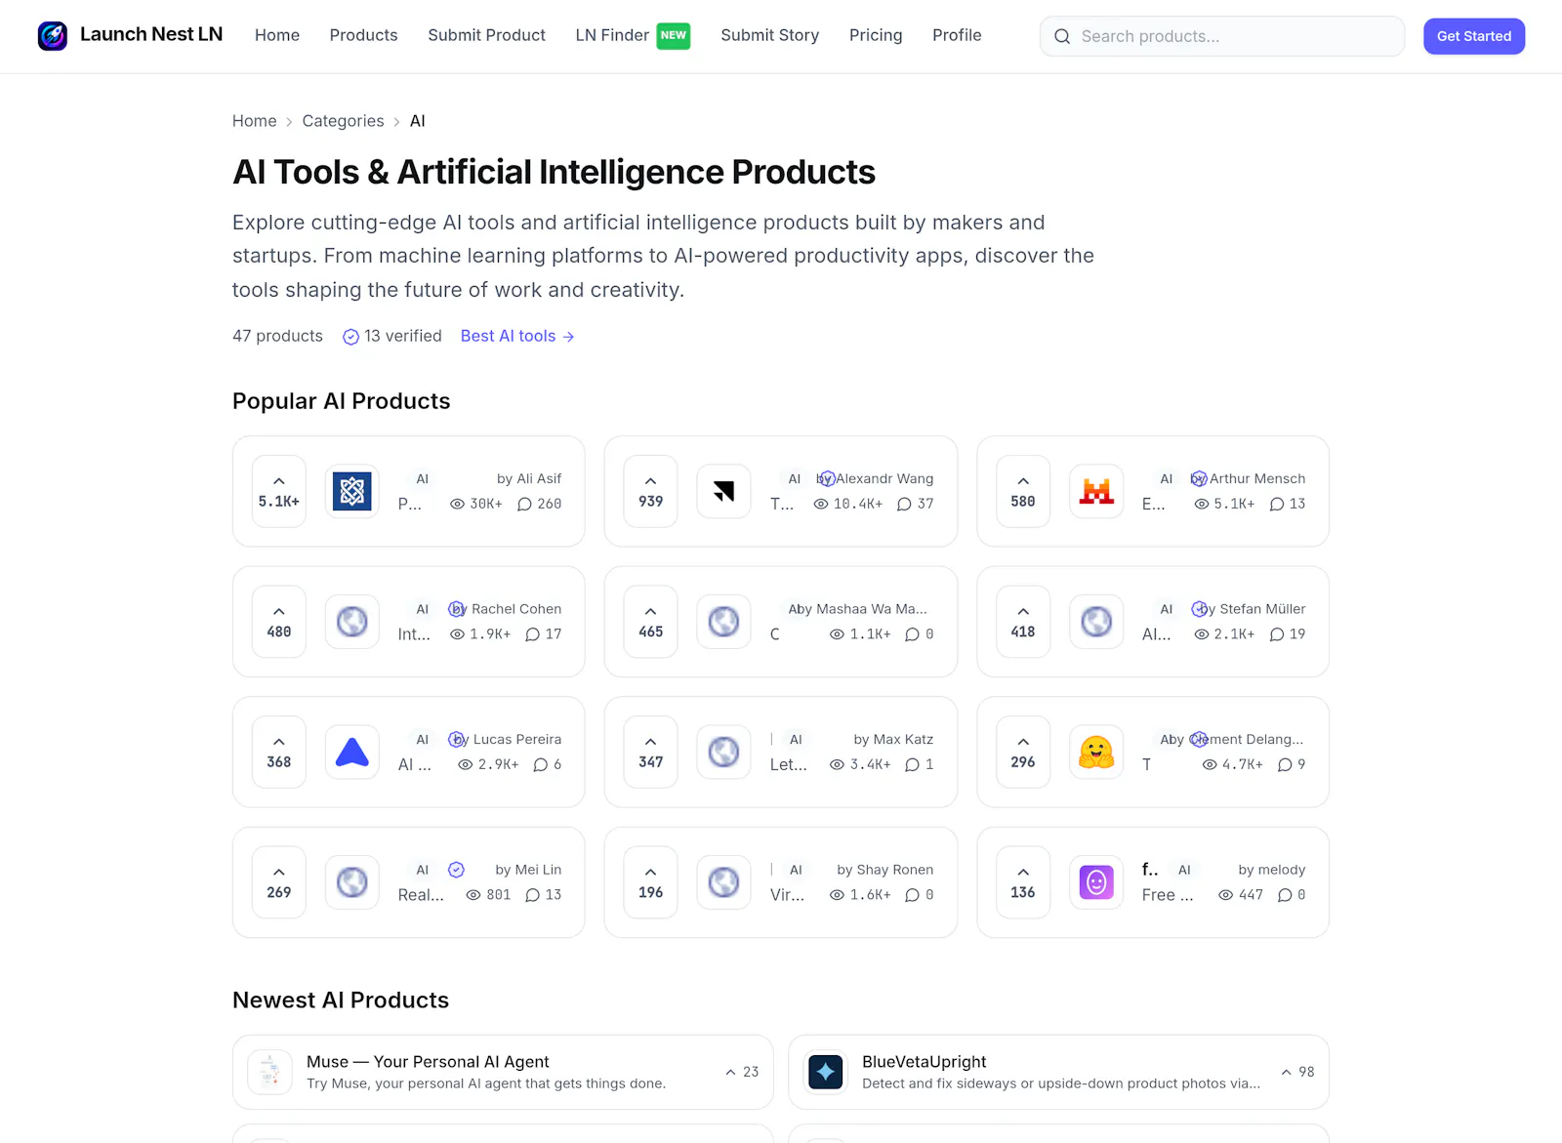Open the hugging face emoji logo
The height and width of the screenshot is (1143, 1562).
coord(1096,753)
